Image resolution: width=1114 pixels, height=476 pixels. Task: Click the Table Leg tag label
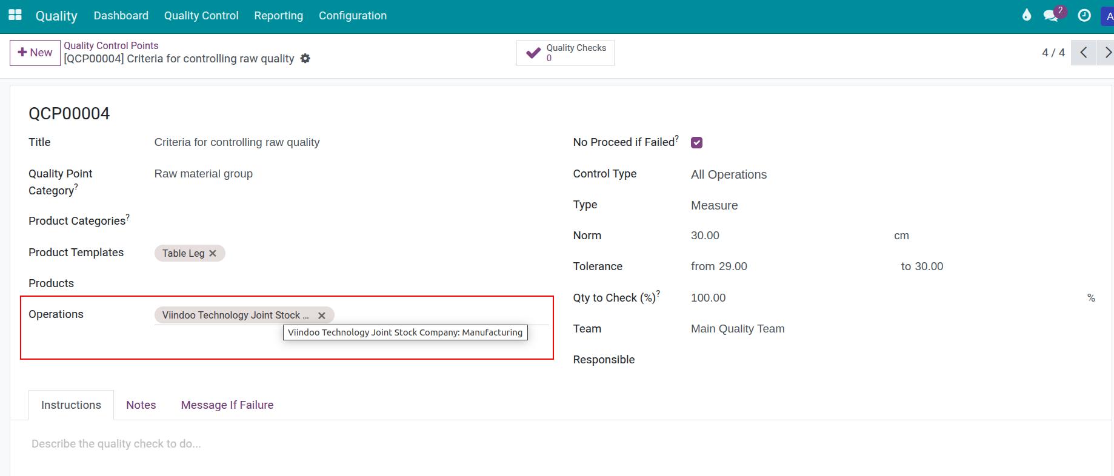coord(183,253)
